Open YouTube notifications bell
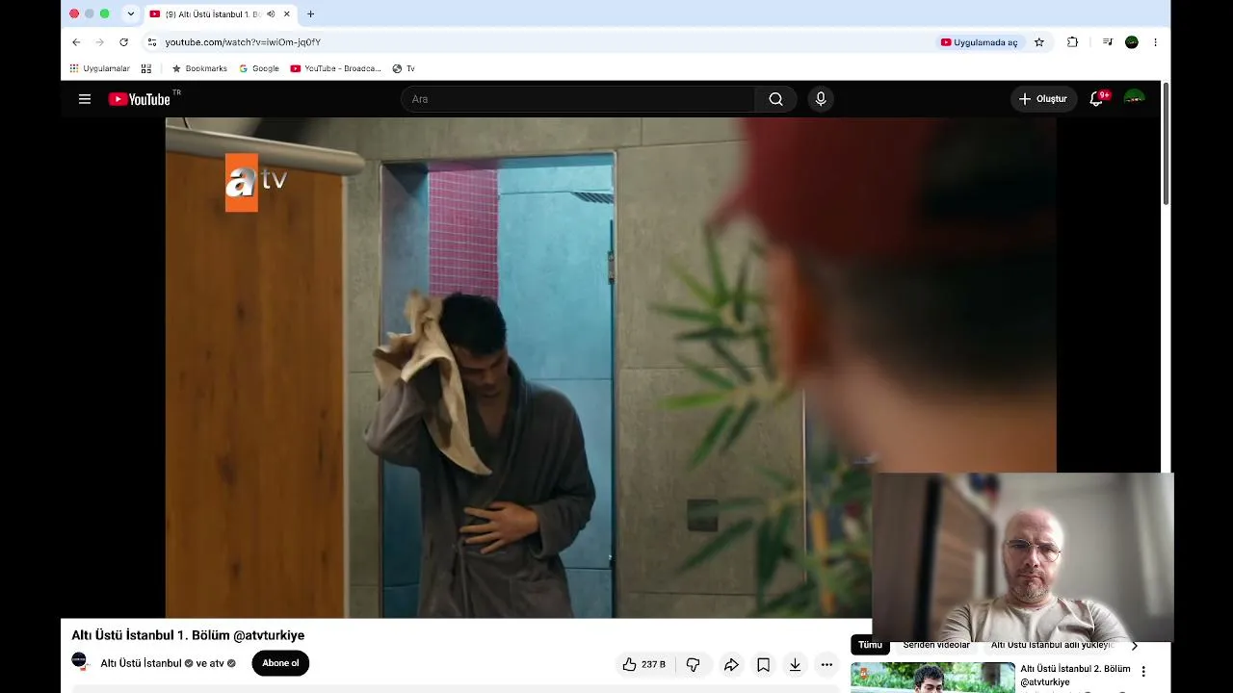 coord(1096,99)
